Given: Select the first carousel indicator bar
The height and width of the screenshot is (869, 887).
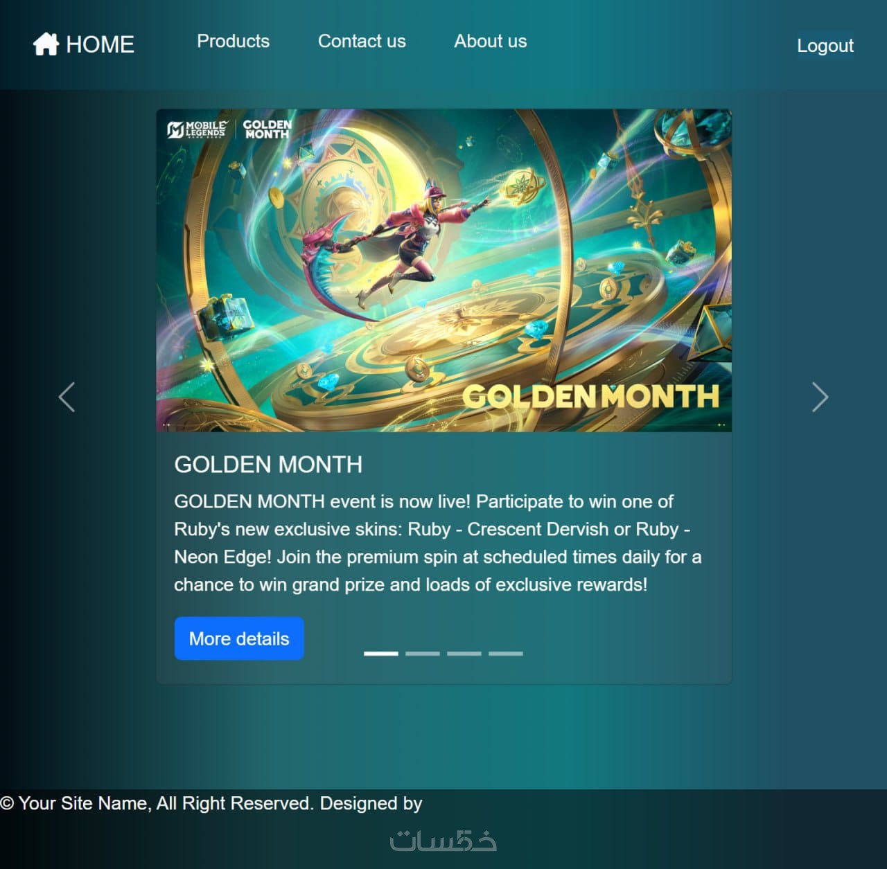Looking at the screenshot, I should (381, 653).
